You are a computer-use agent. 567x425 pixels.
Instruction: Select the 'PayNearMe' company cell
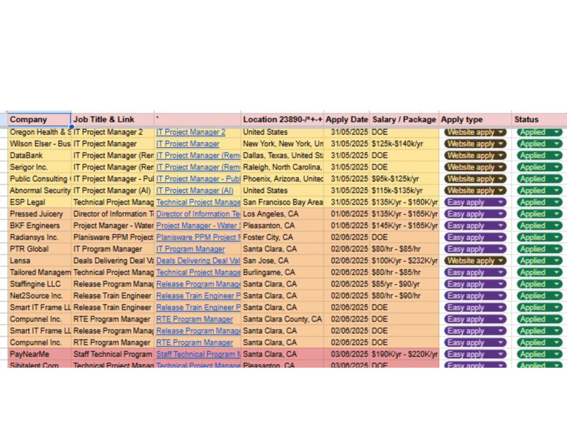[x=40, y=354]
